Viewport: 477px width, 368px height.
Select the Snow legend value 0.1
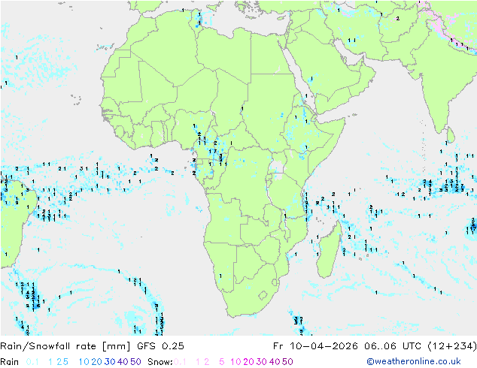[180, 362]
